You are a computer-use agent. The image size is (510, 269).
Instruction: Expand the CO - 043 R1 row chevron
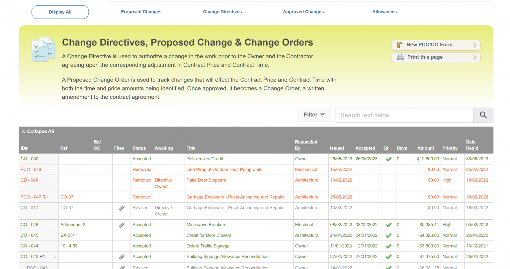click(55, 257)
